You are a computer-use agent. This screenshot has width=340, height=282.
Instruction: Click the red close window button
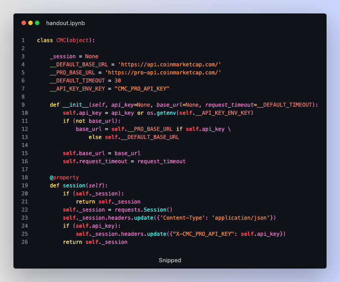[x=24, y=23]
